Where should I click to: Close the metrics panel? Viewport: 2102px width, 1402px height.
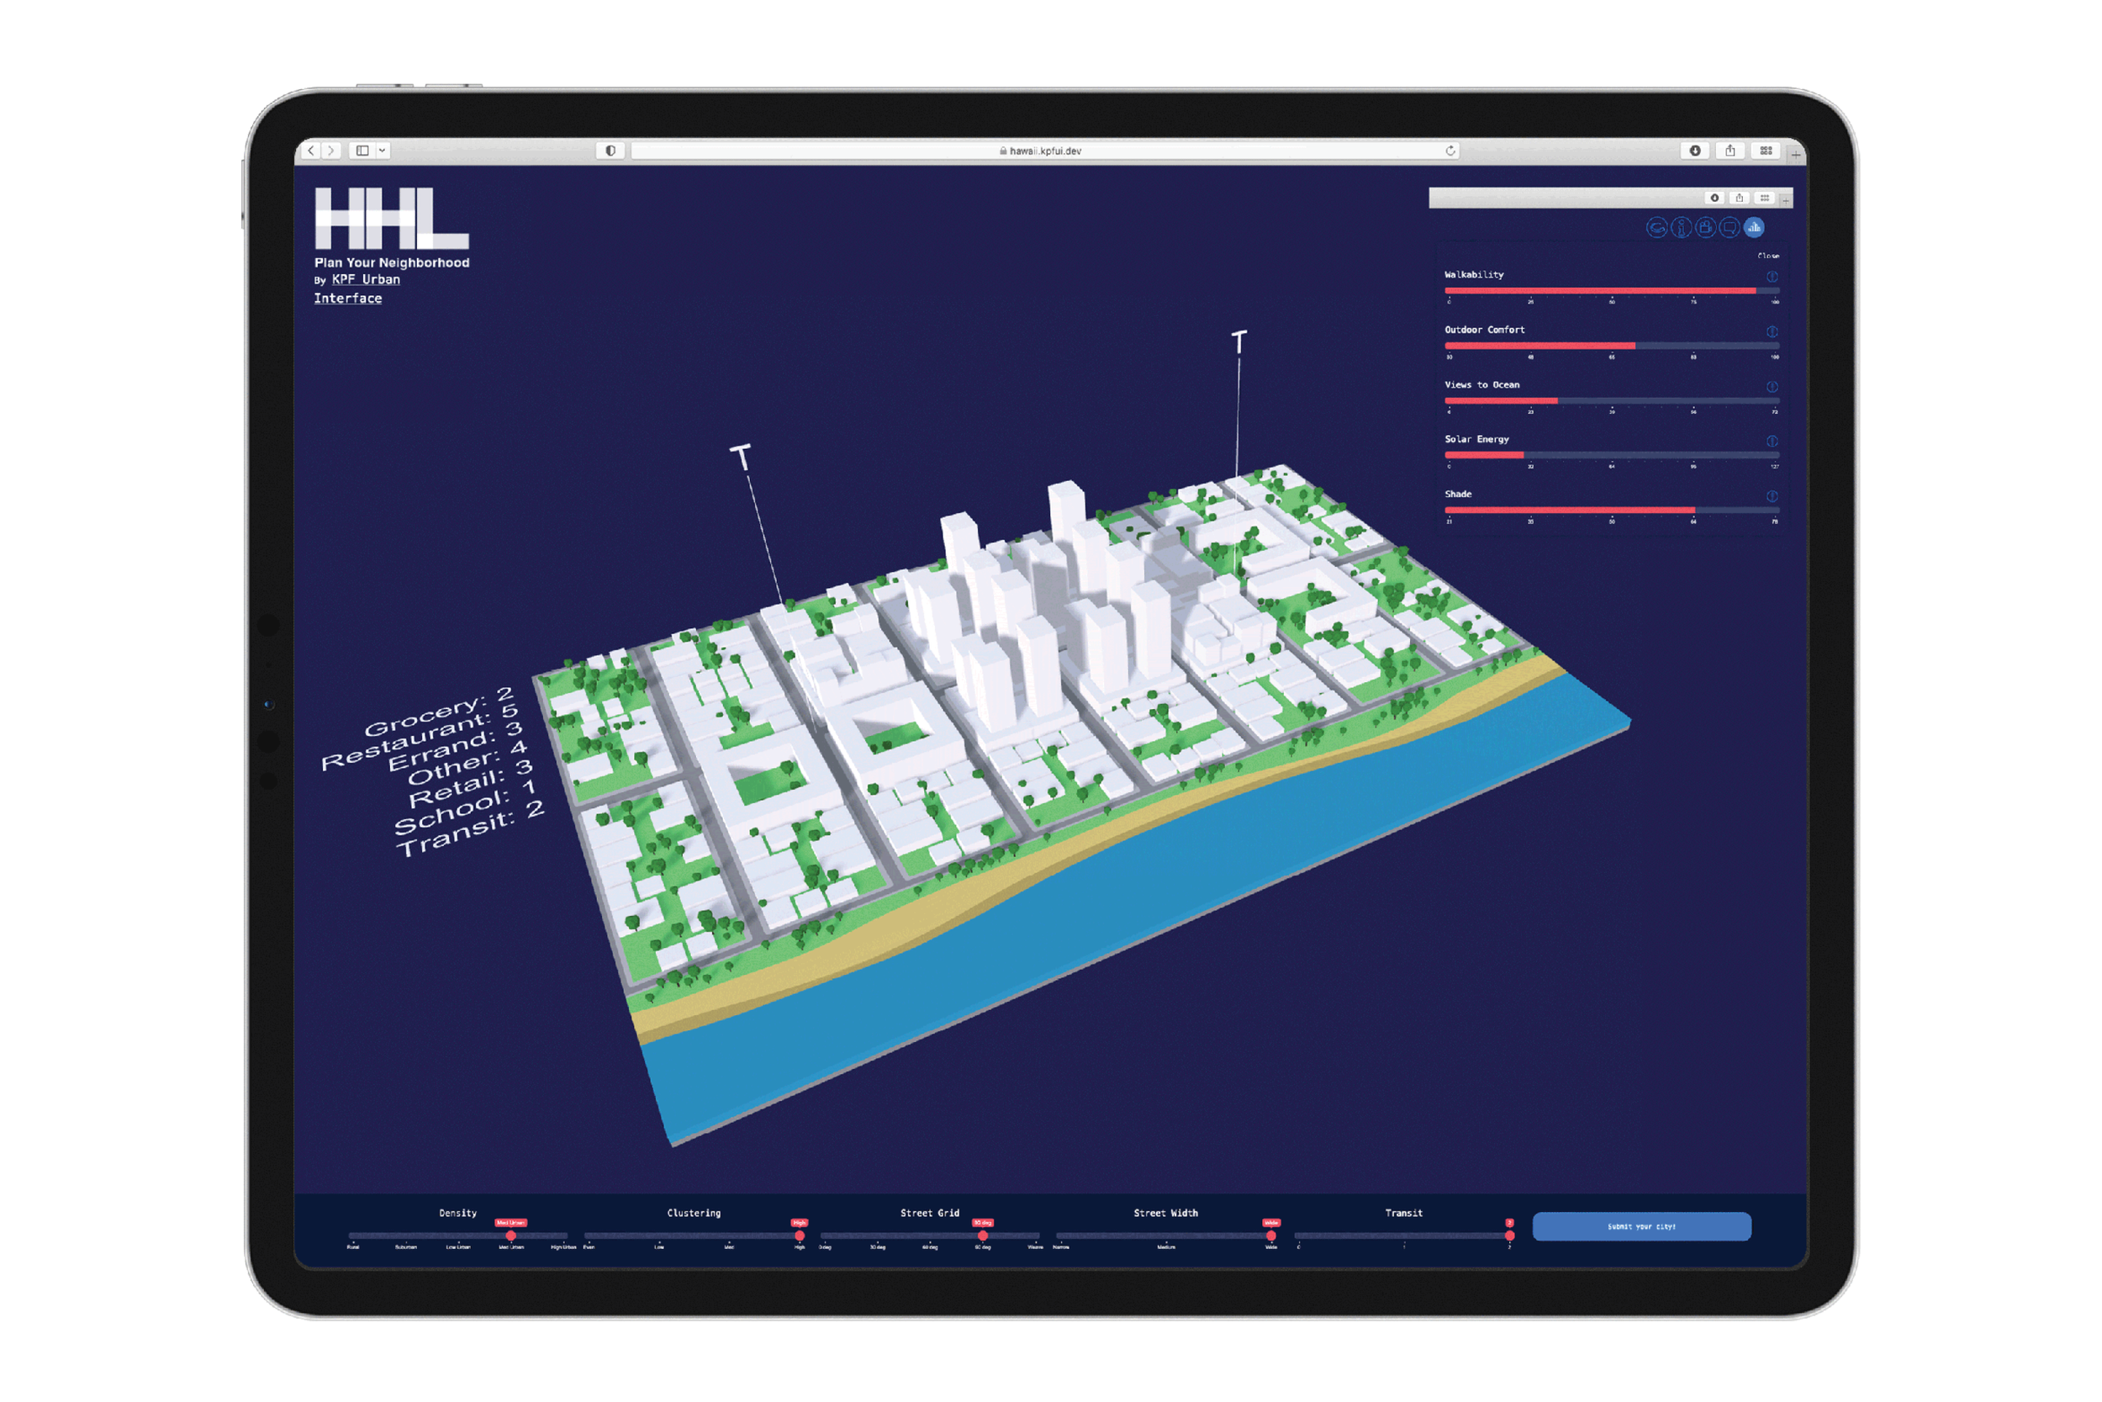click(1767, 256)
